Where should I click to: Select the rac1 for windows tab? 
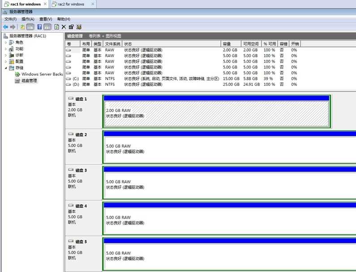[x=26, y=4]
